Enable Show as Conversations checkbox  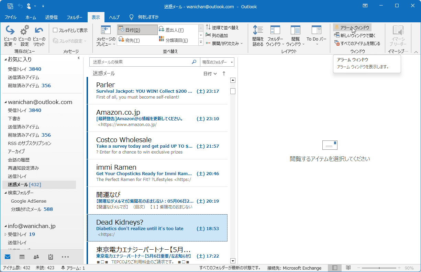(x=55, y=30)
